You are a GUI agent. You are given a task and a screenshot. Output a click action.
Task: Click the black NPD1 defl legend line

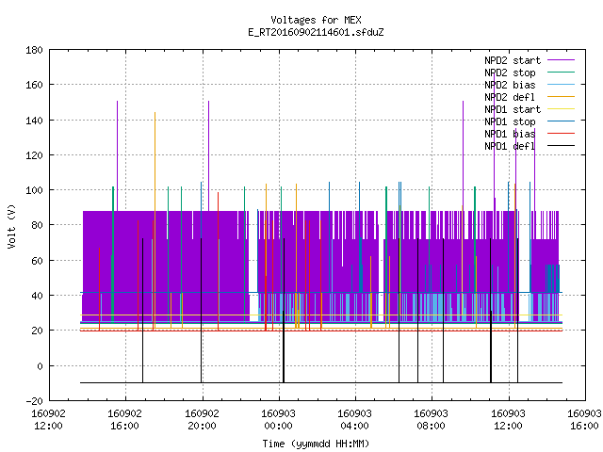561,146
